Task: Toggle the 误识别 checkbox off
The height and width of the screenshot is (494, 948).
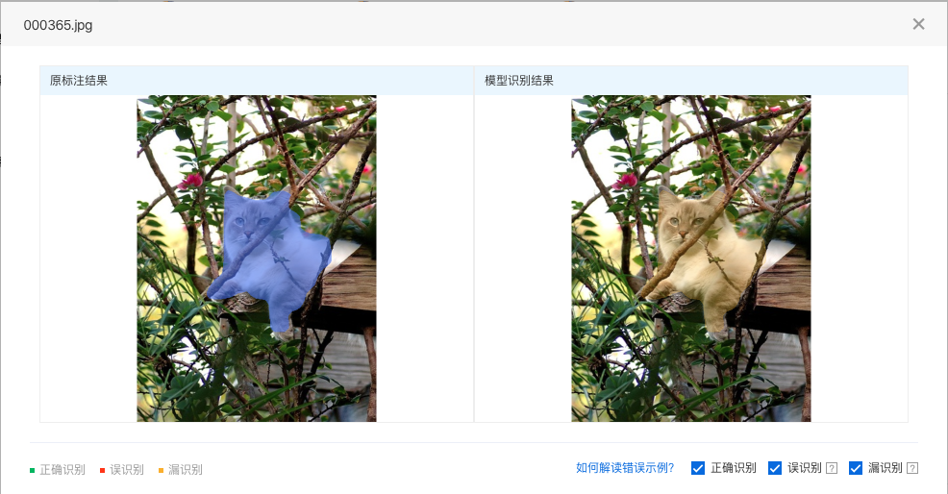Action: pyautogui.click(x=775, y=468)
